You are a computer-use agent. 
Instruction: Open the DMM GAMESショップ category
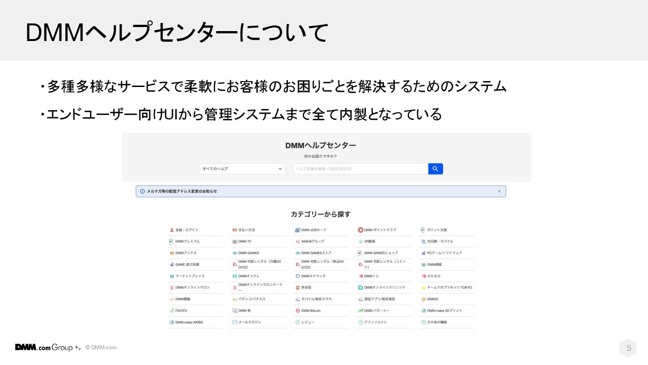(384, 253)
